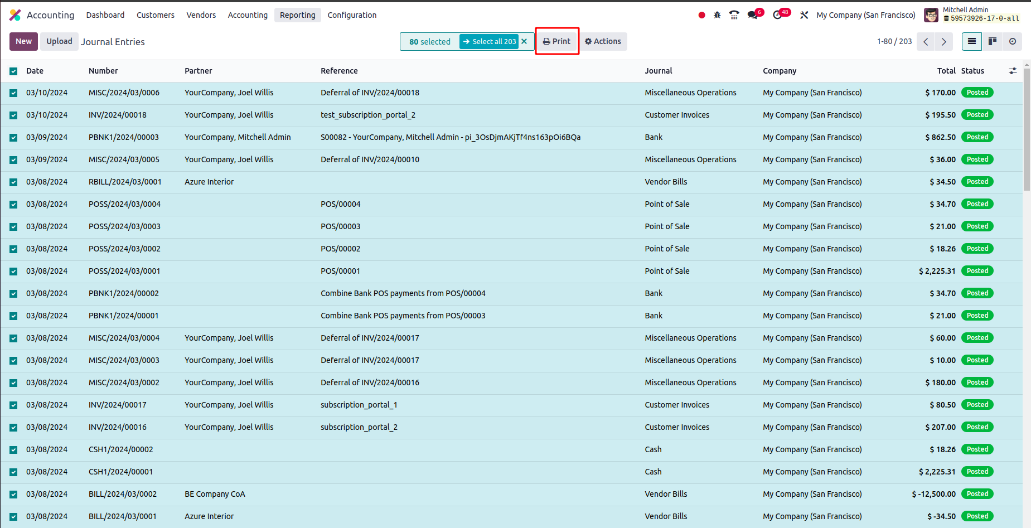Click Posted badge for CSH1/2024/00001
Viewport: 1031px width, 528px height.
977,472
